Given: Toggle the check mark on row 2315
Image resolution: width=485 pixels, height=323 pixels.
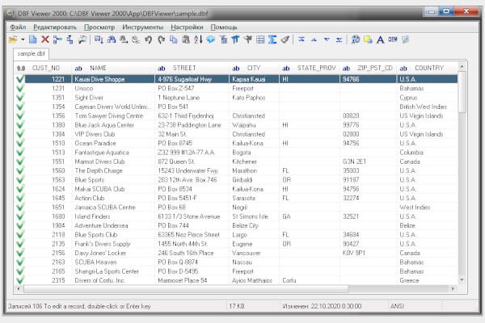Looking at the screenshot, I should (20, 280).
